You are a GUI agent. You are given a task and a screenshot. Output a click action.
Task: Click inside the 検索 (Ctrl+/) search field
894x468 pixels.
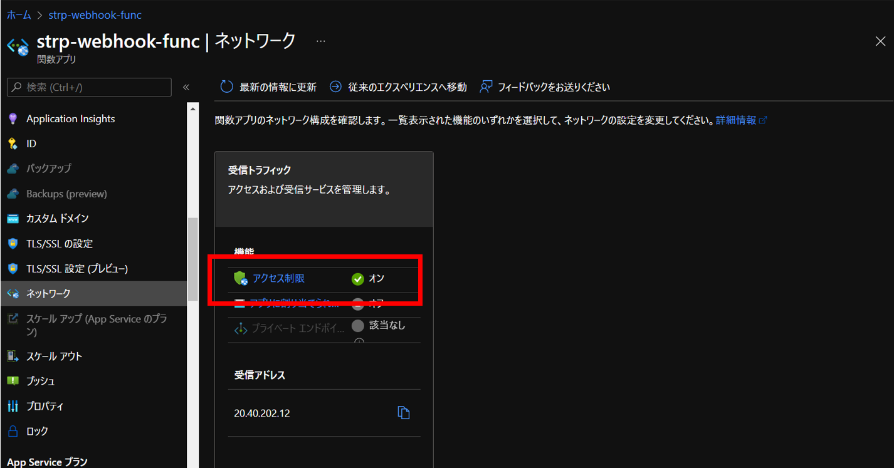[88, 87]
